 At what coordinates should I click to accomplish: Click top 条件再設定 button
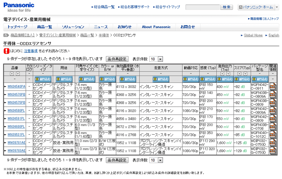click(x=117, y=59)
